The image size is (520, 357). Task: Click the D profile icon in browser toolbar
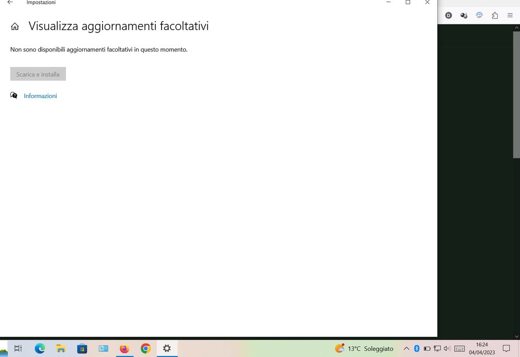448,15
